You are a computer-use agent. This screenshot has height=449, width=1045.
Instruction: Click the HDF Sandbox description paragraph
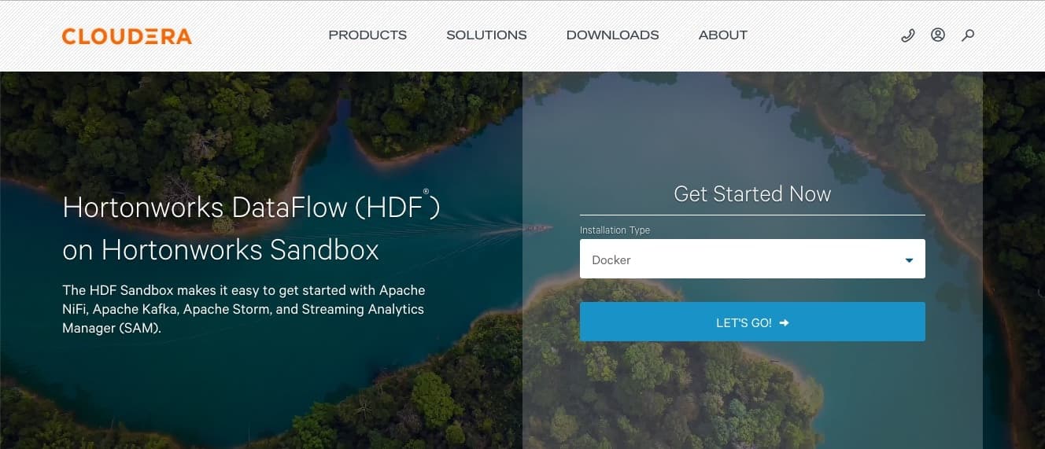(243, 309)
